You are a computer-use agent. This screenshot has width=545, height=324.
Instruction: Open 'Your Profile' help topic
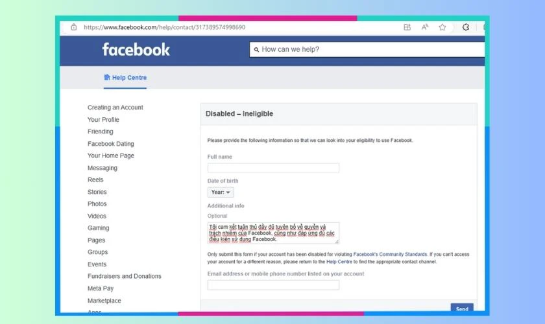103,119
